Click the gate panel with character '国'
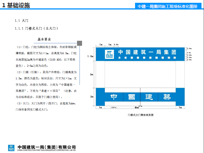 click(132, 97)
